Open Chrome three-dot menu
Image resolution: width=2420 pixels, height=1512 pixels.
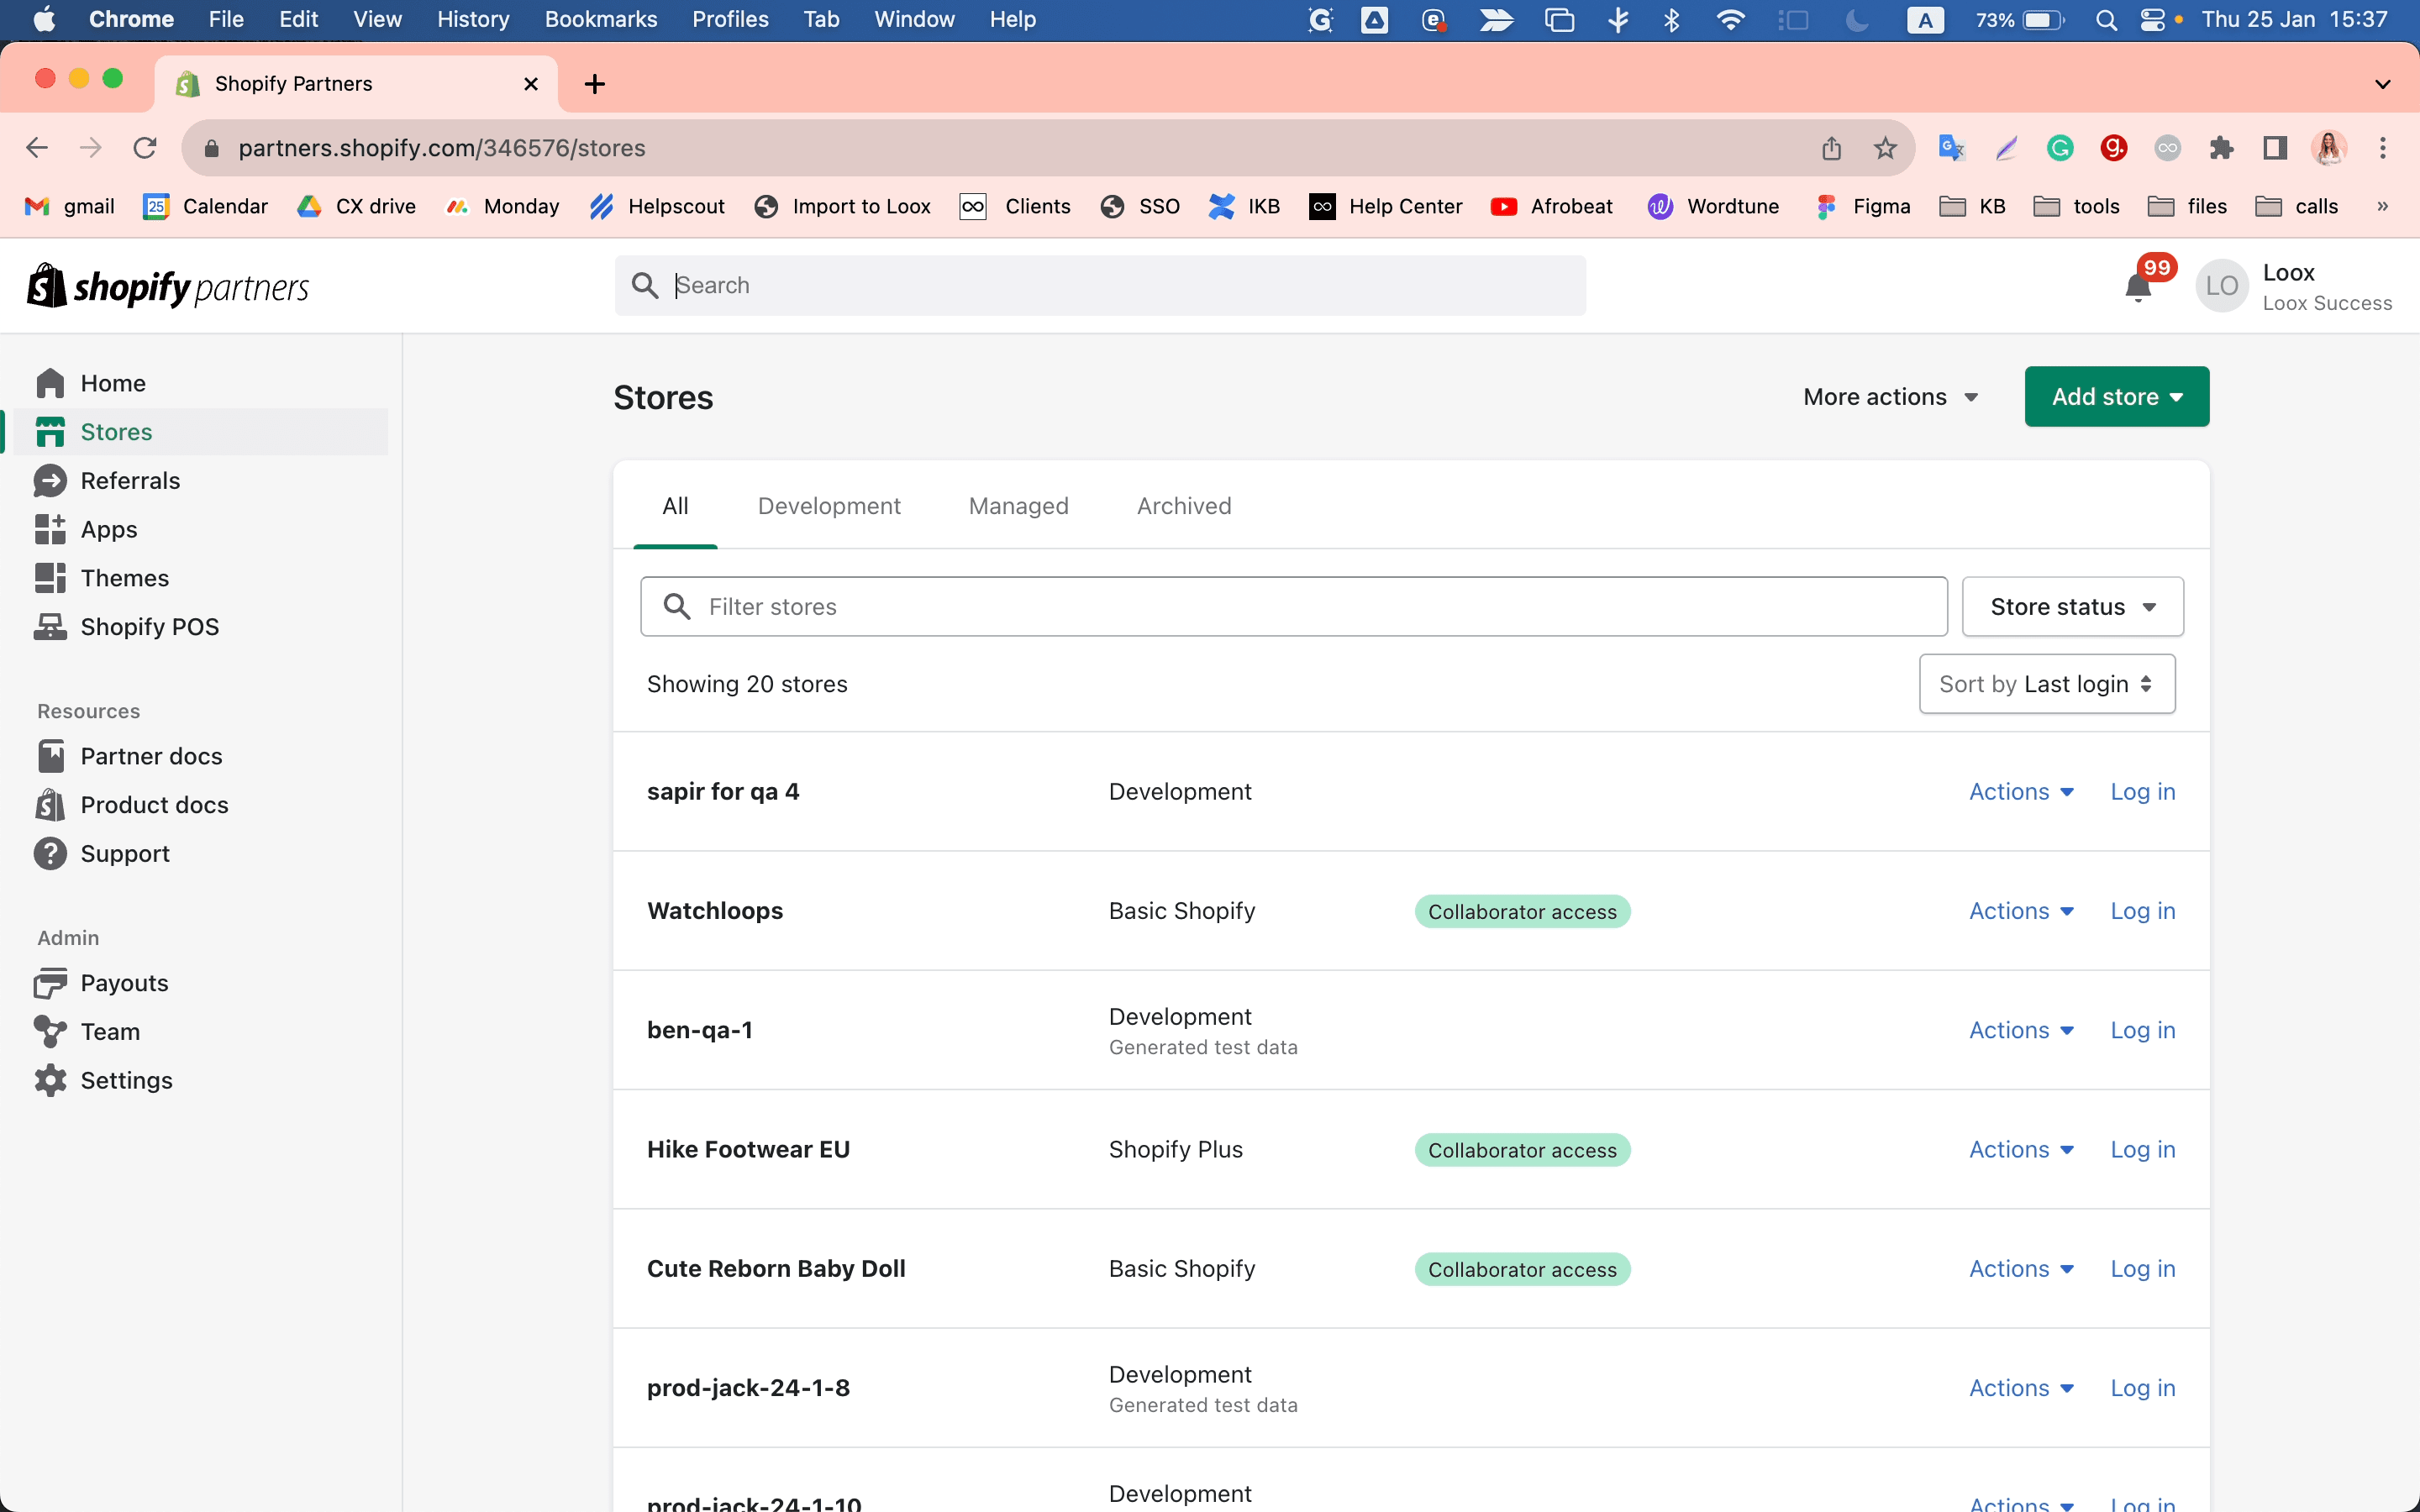point(2383,148)
